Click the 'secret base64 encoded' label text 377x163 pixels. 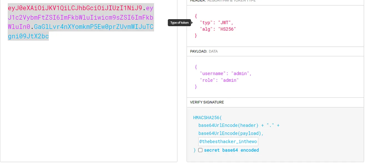coord(231,150)
